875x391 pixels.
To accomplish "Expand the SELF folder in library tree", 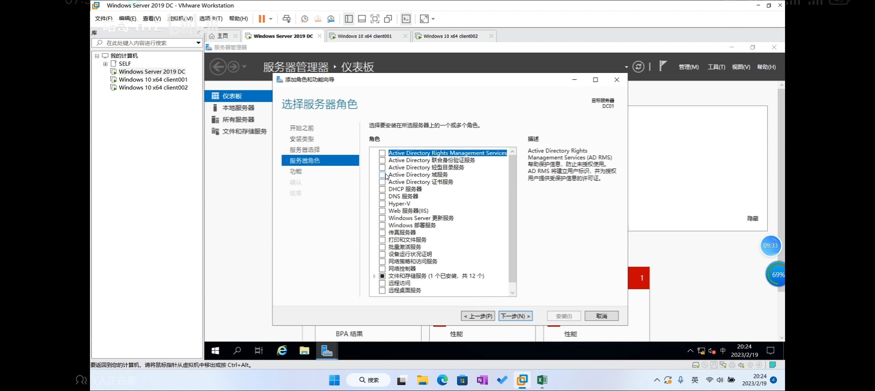I will [x=105, y=64].
